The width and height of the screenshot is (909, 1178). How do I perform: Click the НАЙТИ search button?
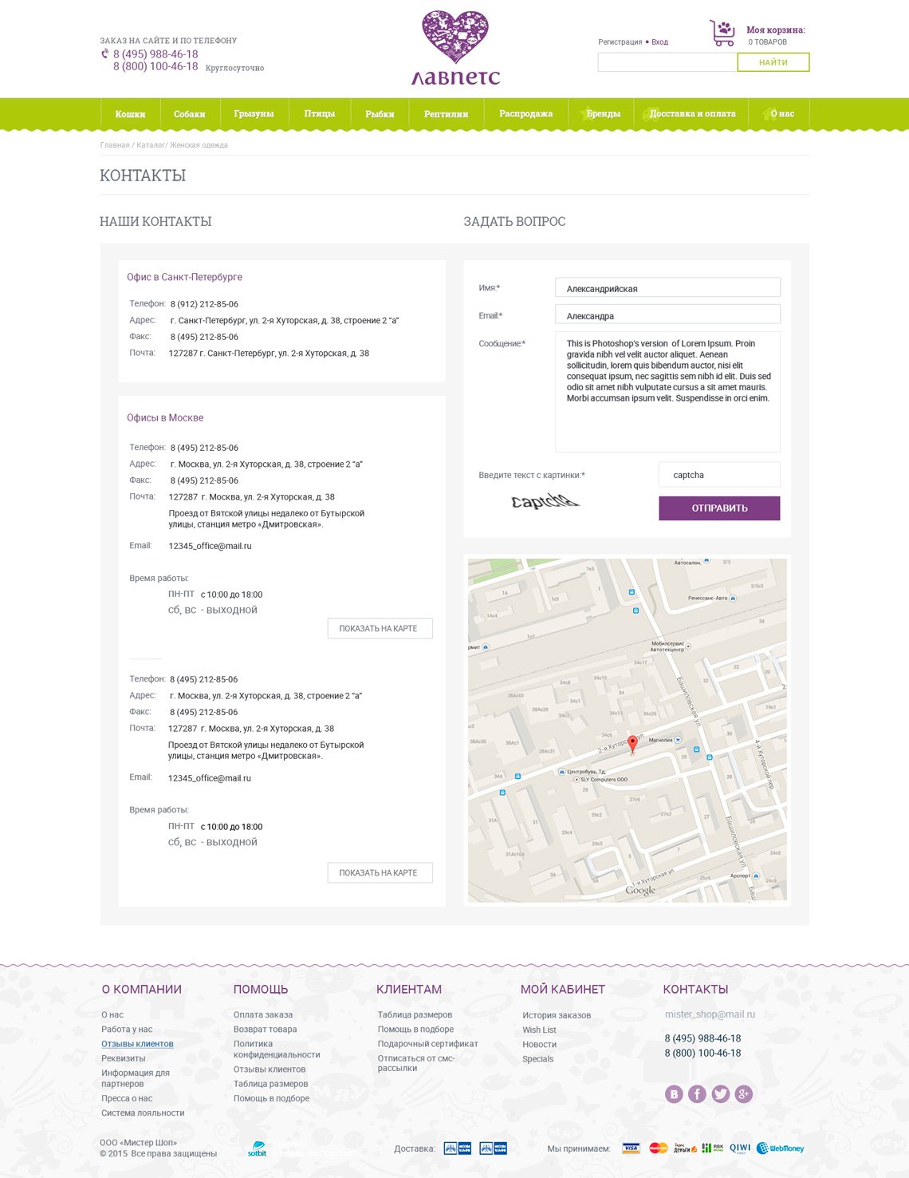tap(773, 62)
